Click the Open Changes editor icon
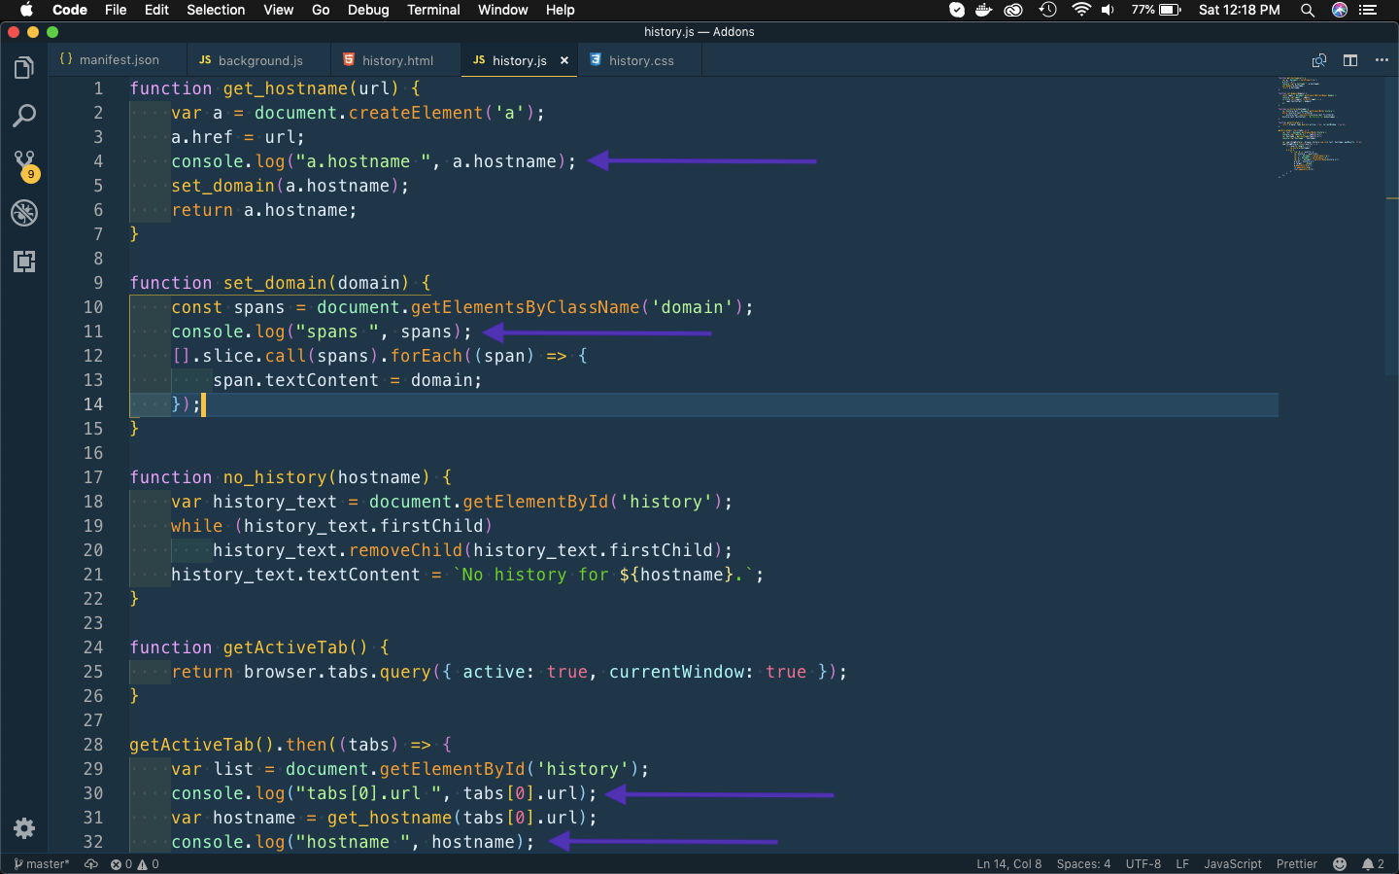Viewport: 1399px width, 874px height. click(x=1319, y=60)
